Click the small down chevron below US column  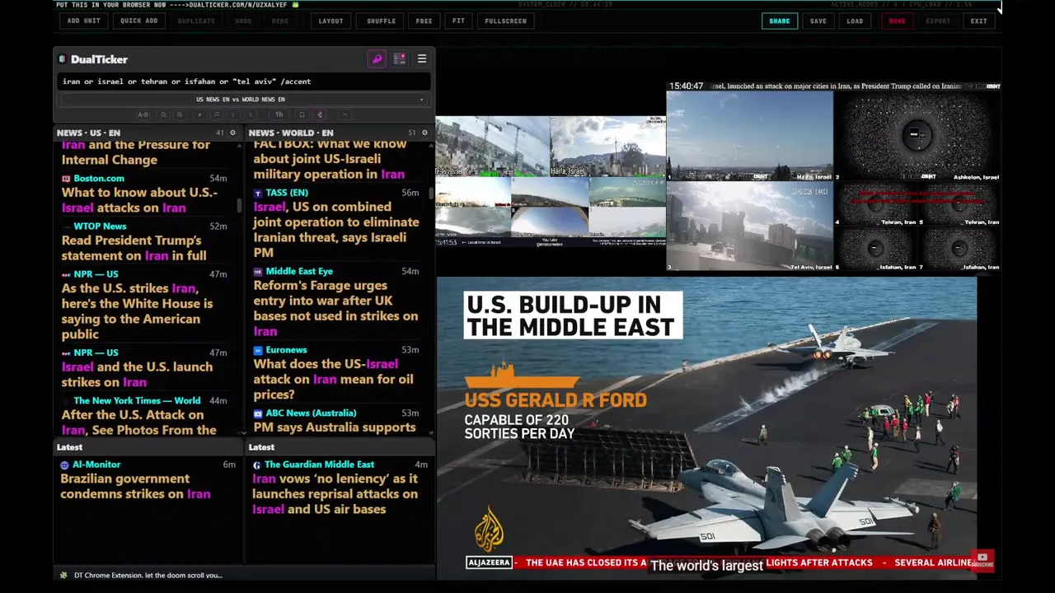(x=243, y=432)
